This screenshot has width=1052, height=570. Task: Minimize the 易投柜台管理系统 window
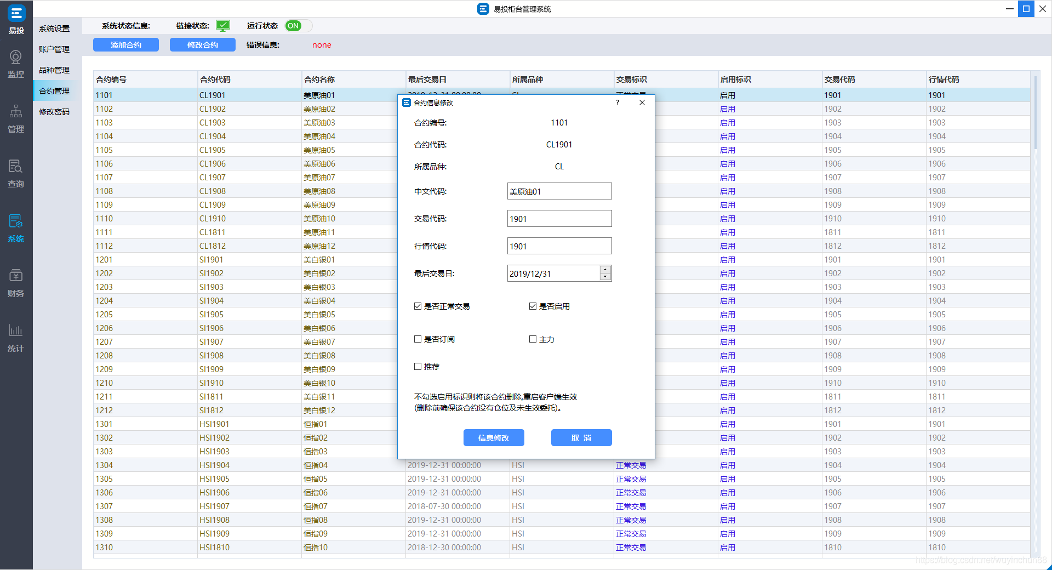pyautogui.click(x=1010, y=9)
